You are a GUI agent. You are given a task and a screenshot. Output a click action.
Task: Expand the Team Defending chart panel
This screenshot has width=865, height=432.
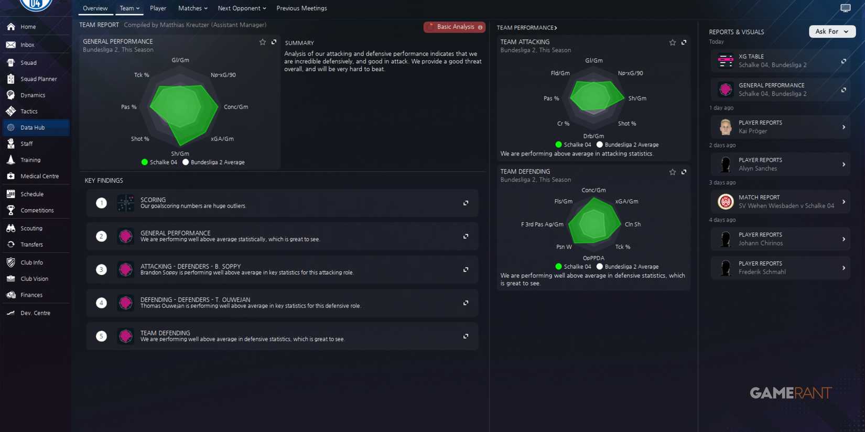pyautogui.click(x=684, y=172)
